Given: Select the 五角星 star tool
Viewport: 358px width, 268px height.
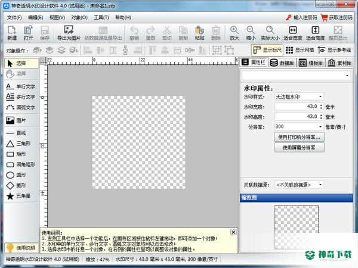Looking at the screenshot, I should [21, 196].
